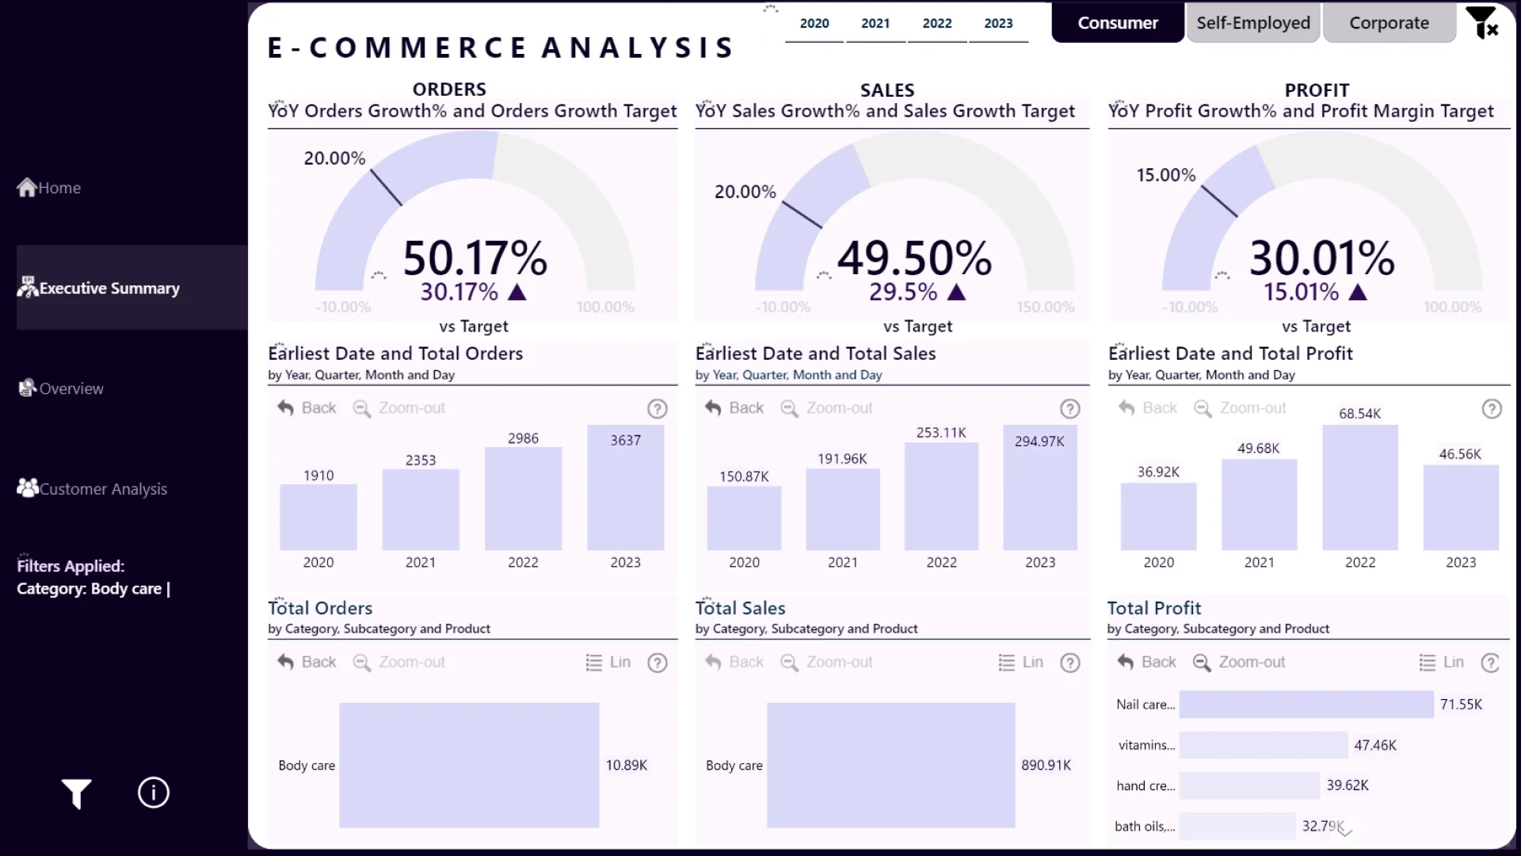
Task: Clear all filters funnel-X icon
Action: (x=1481, y=23)
